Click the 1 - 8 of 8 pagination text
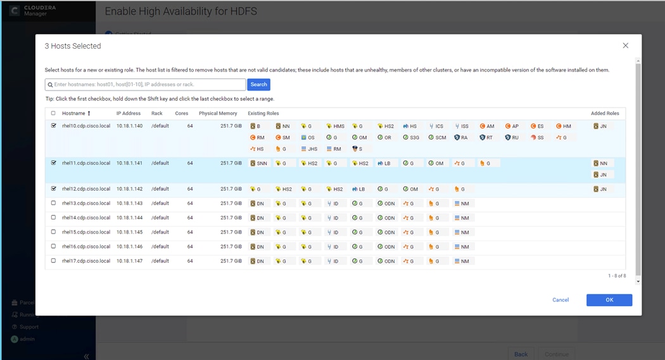665x360 pixels. tap(617, 276)
